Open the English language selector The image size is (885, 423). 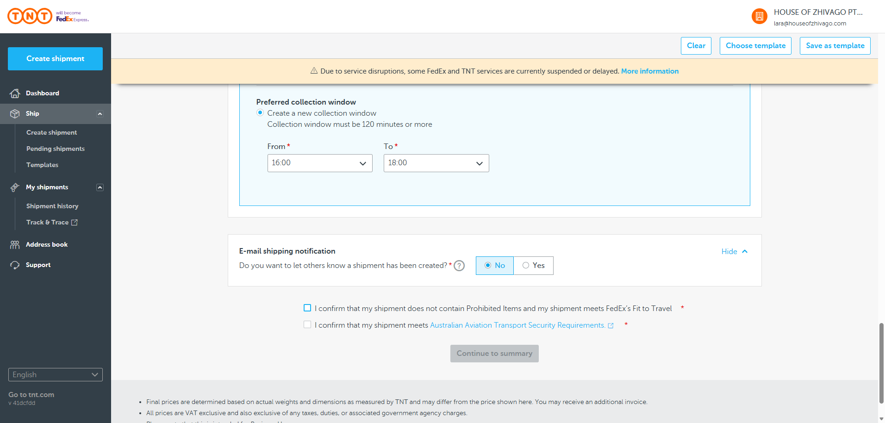56,375
